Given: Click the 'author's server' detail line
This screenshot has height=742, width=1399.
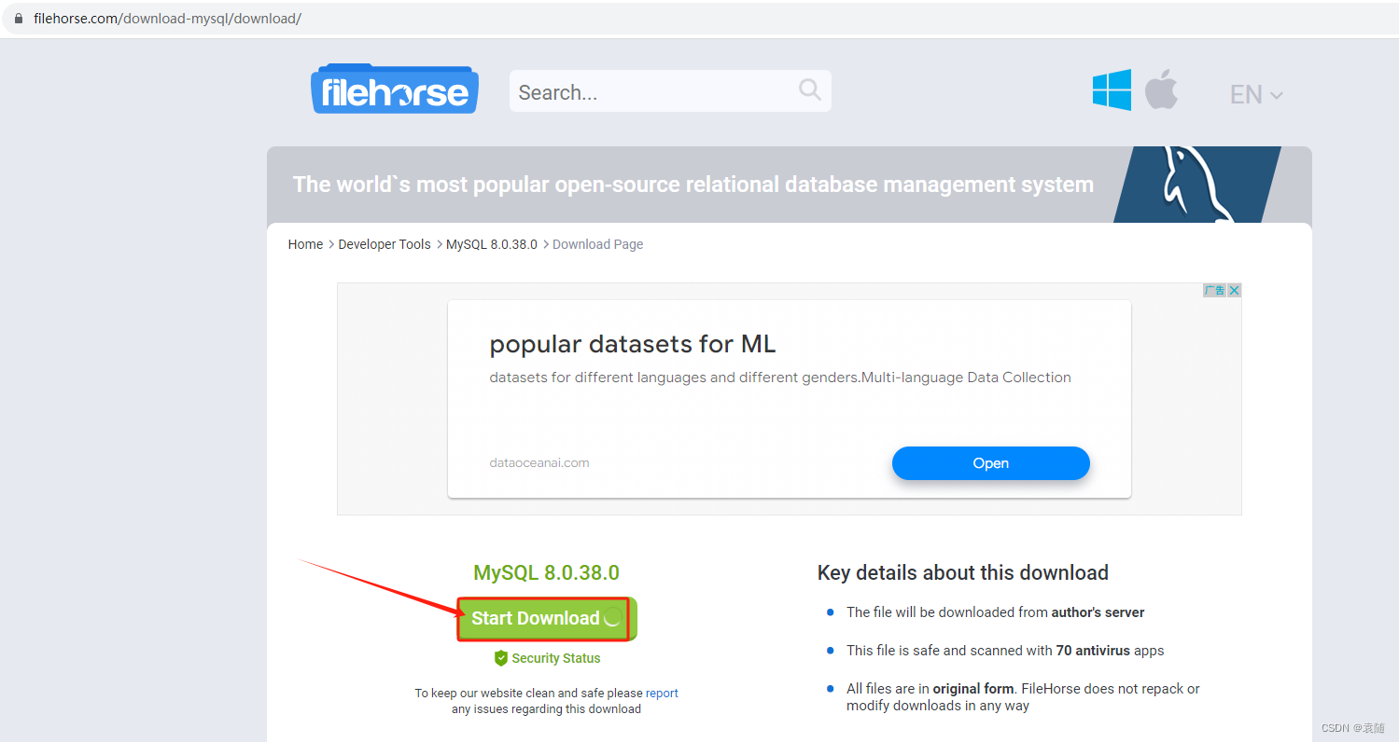Looking at the screenshot, I should [995, 612].
